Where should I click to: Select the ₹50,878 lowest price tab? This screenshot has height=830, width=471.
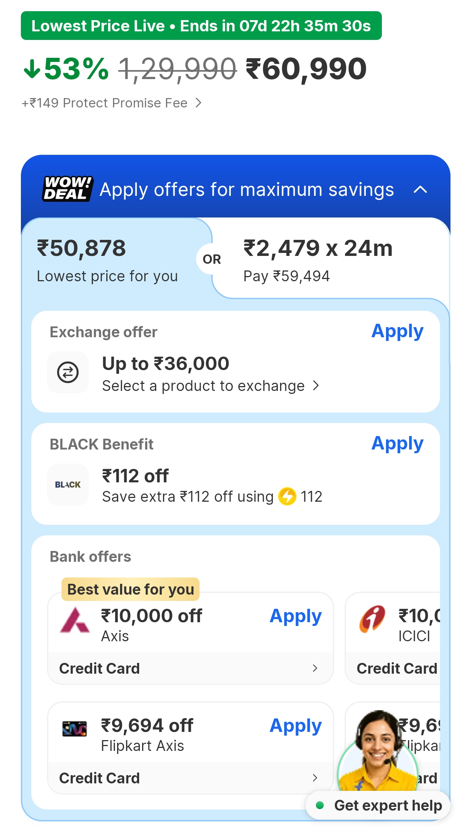[108, 260]
